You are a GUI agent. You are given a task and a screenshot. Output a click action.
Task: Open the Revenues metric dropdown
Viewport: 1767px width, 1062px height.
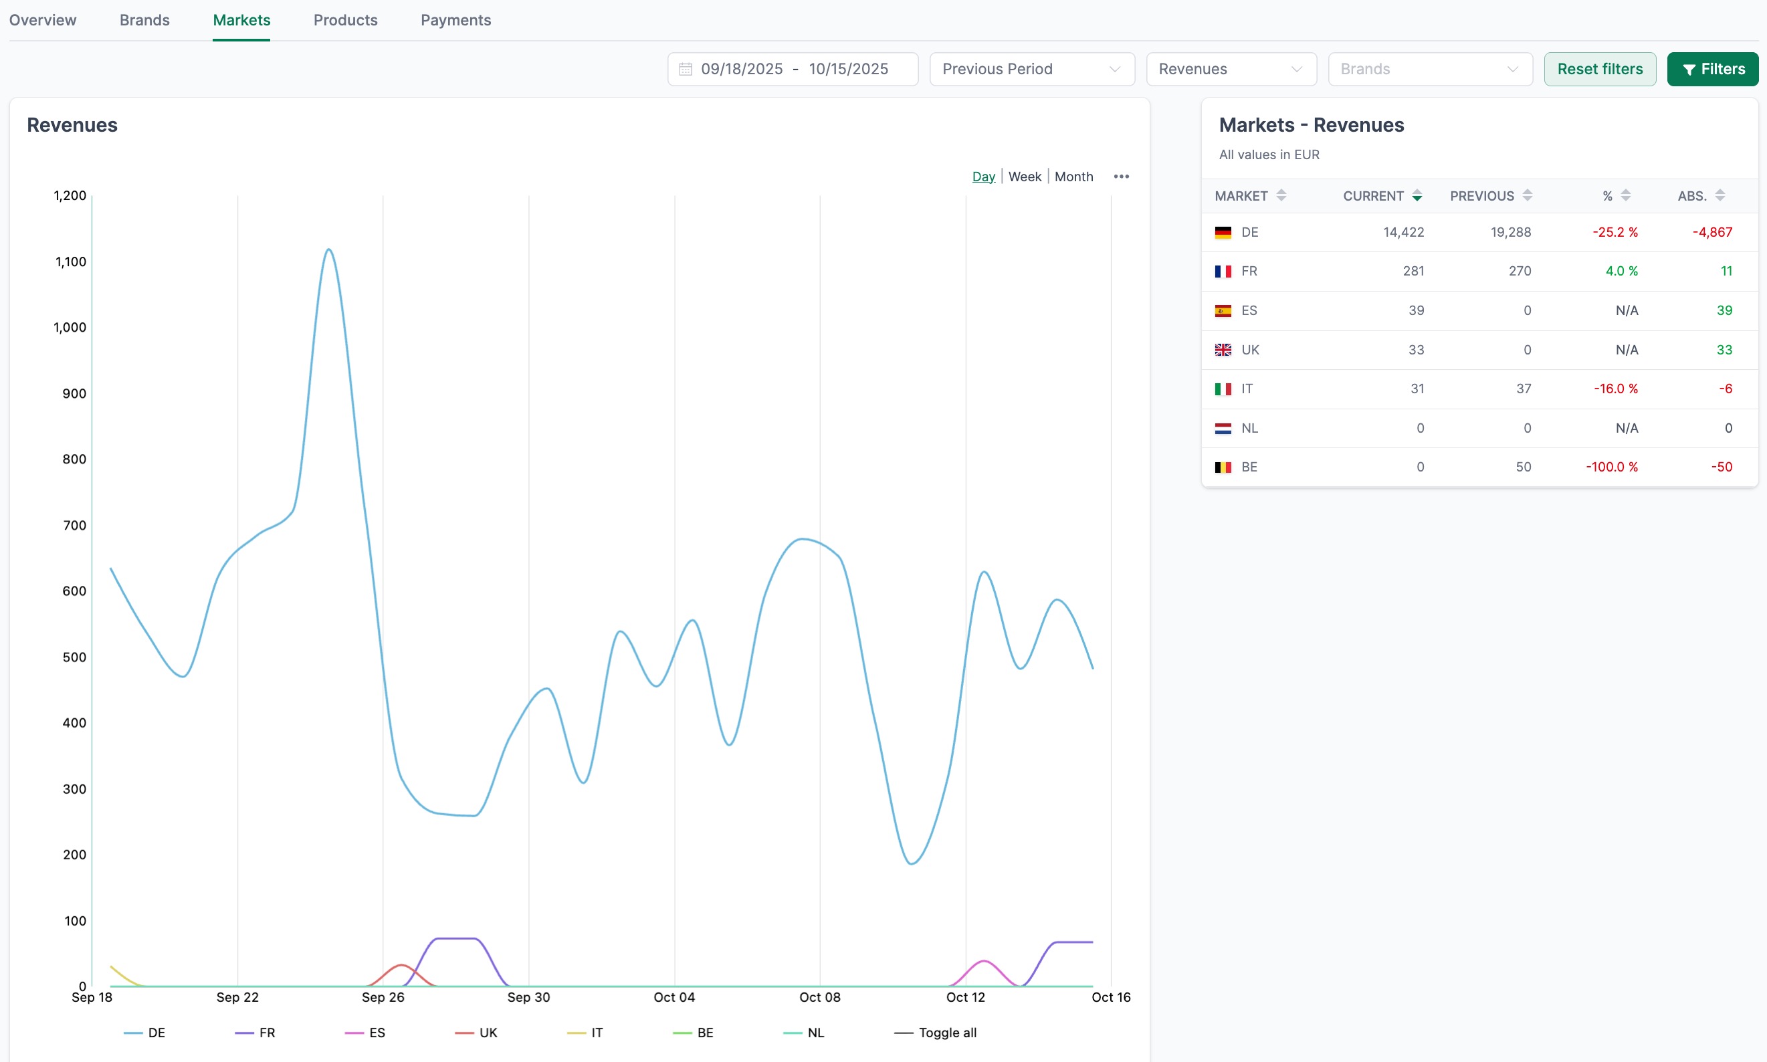coord(1230,69)
